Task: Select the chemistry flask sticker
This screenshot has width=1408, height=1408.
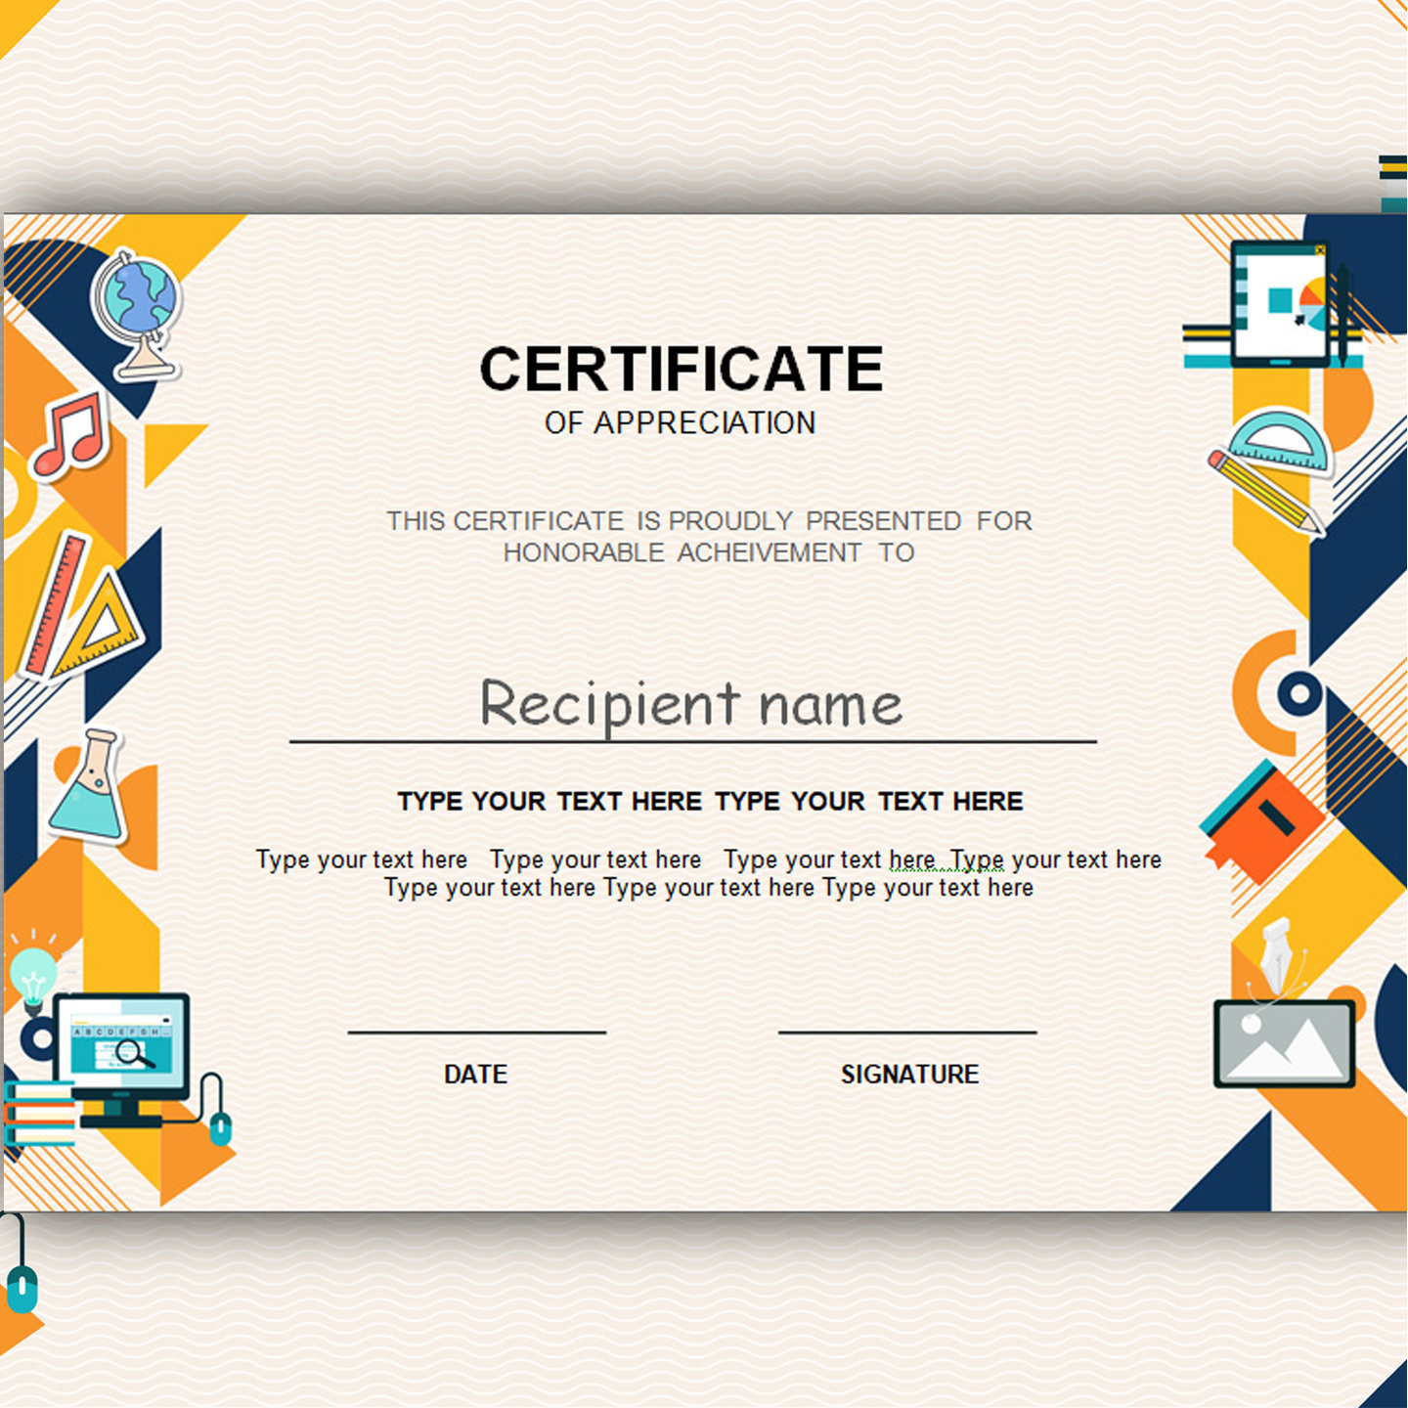Action: coord(88,786)
